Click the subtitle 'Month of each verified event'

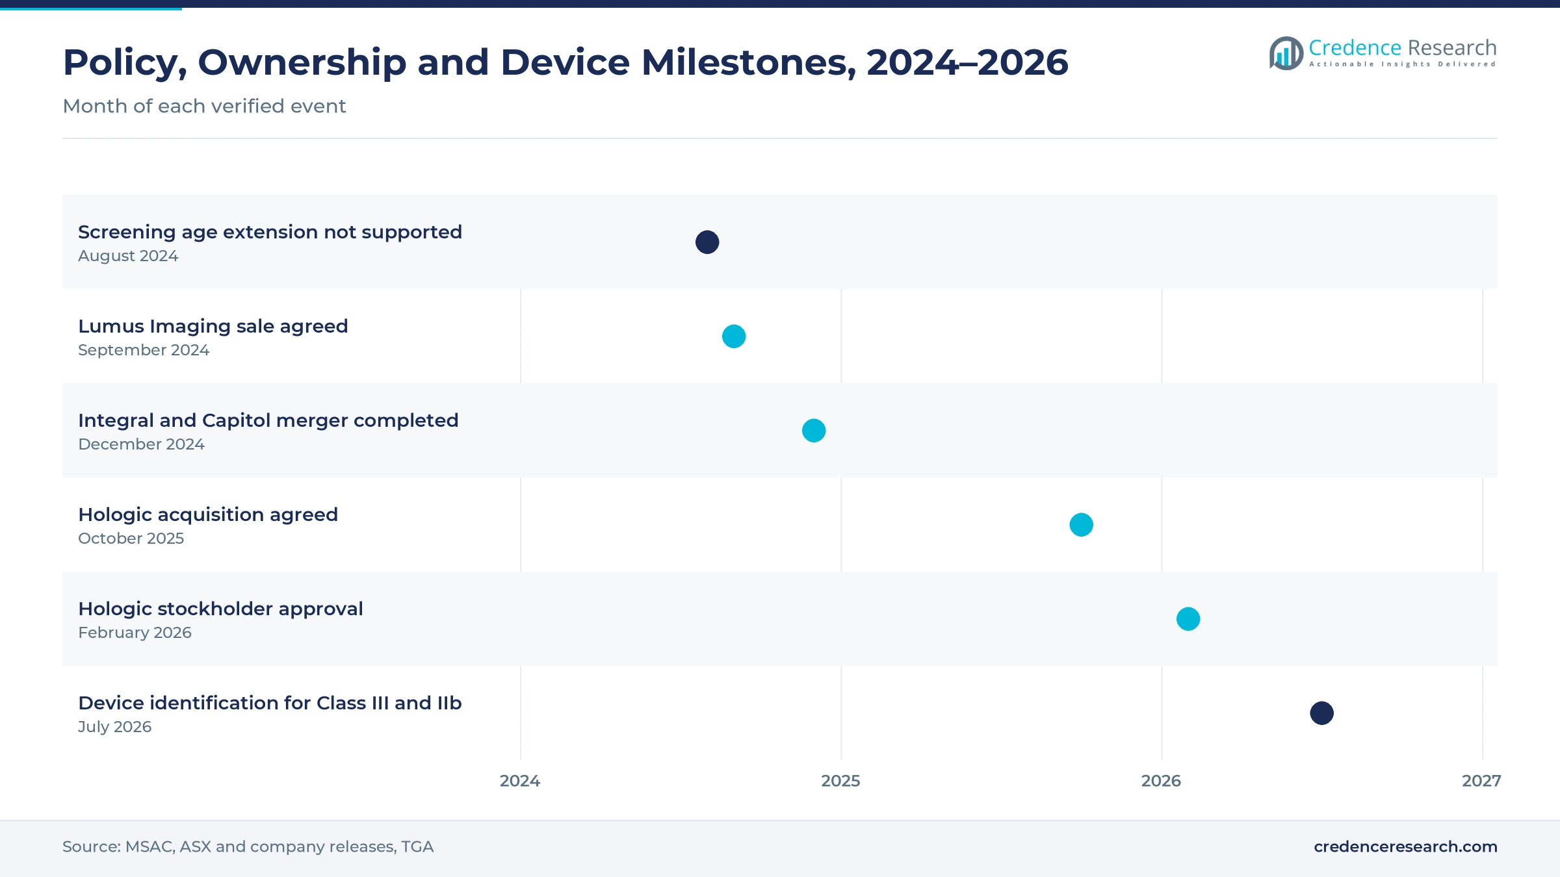pos(204,106)
